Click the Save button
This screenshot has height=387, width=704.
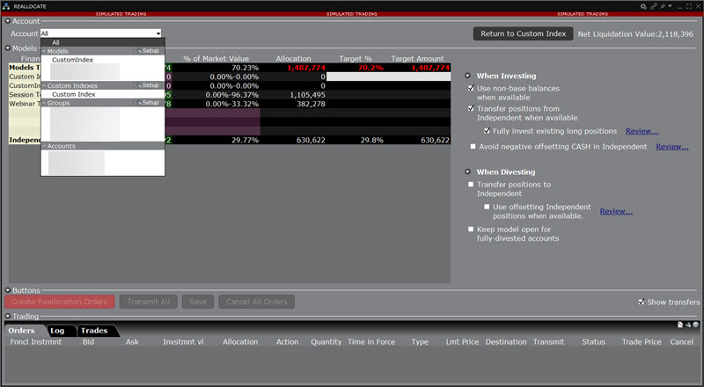198,302
